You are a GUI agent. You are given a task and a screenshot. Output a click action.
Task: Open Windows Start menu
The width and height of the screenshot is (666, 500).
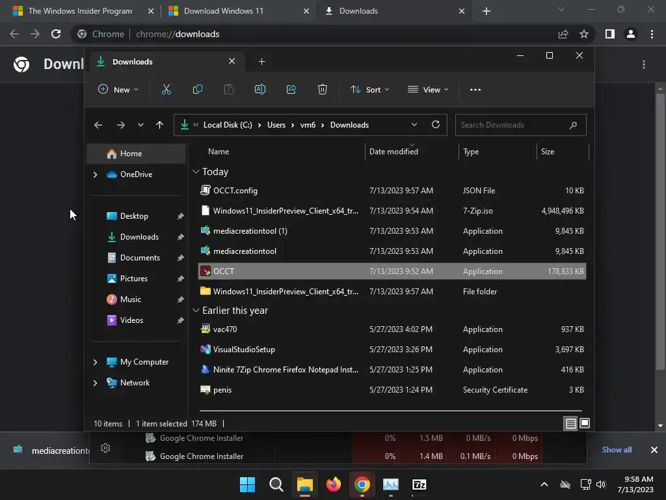coord(247,484)
